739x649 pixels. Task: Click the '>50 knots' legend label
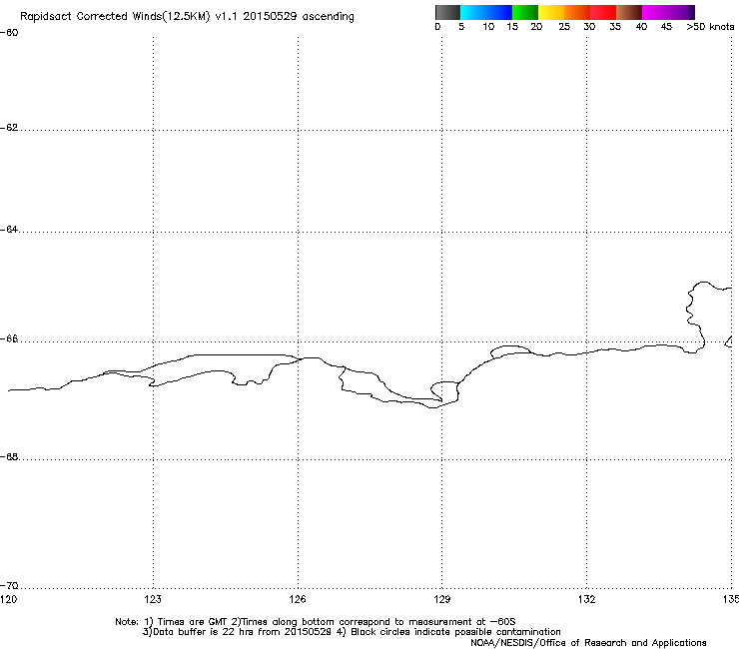point(710,27)
